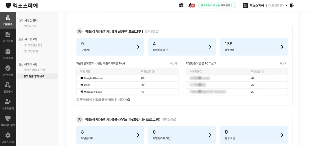Screen dimensions: 314x146
Task: Open the 승인 관리 checkmark icon
Action: click(x=8, y=68)
